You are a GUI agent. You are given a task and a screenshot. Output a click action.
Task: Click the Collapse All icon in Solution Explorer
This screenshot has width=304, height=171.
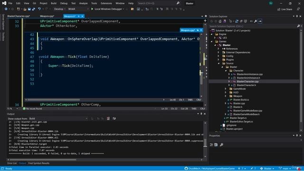pyautogui.click(x=241, y=21)
